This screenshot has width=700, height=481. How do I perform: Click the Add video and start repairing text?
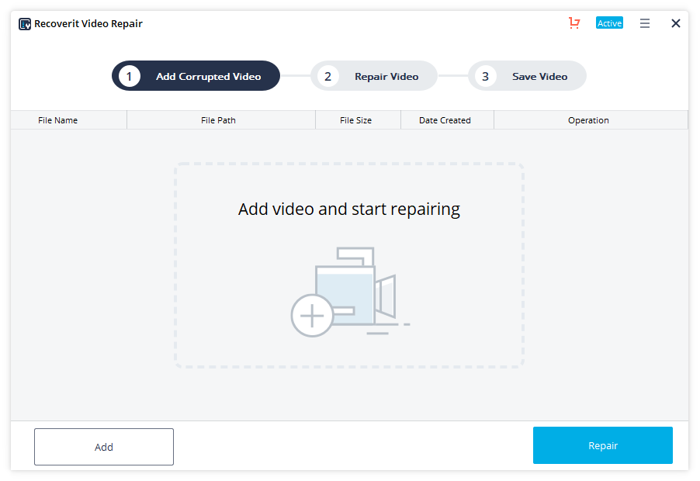(x=349, y=209)
